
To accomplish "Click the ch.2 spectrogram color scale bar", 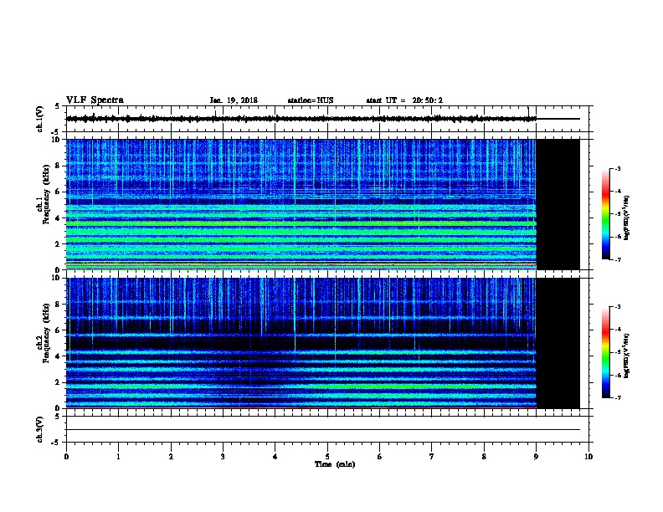I will point(605,352).
